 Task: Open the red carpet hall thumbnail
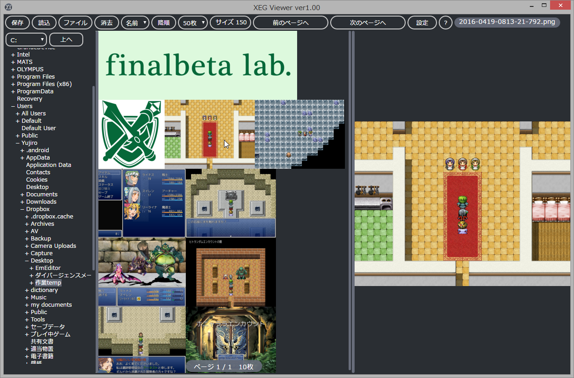click(x=210, y=134)
